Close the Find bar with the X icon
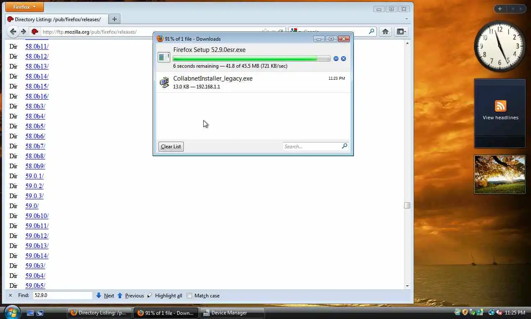531x319 pixels. pos(10,296)
